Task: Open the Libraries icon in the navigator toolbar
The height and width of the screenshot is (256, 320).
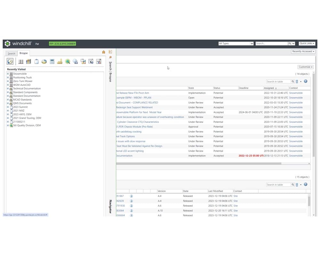Action: click(x=28, y=61)
